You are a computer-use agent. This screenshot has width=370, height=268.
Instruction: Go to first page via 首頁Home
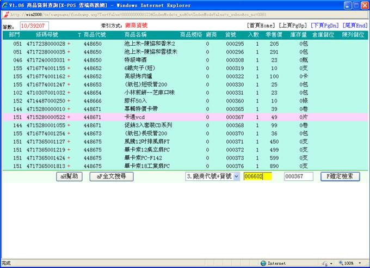click(x=261, y=25)
